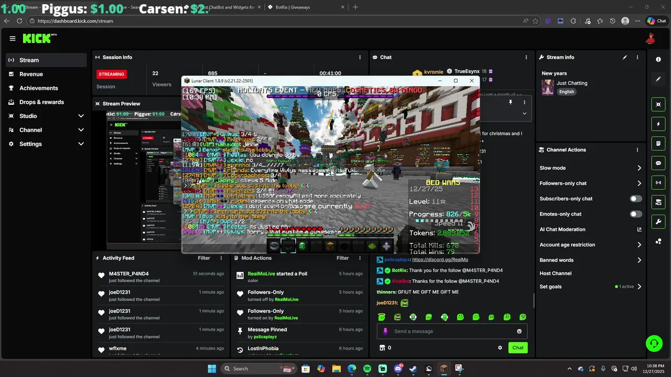Open Set goals options
Image resolution: width=671 pixels, height=377 pixels.
pyautogui.click(x=591, y=286)
